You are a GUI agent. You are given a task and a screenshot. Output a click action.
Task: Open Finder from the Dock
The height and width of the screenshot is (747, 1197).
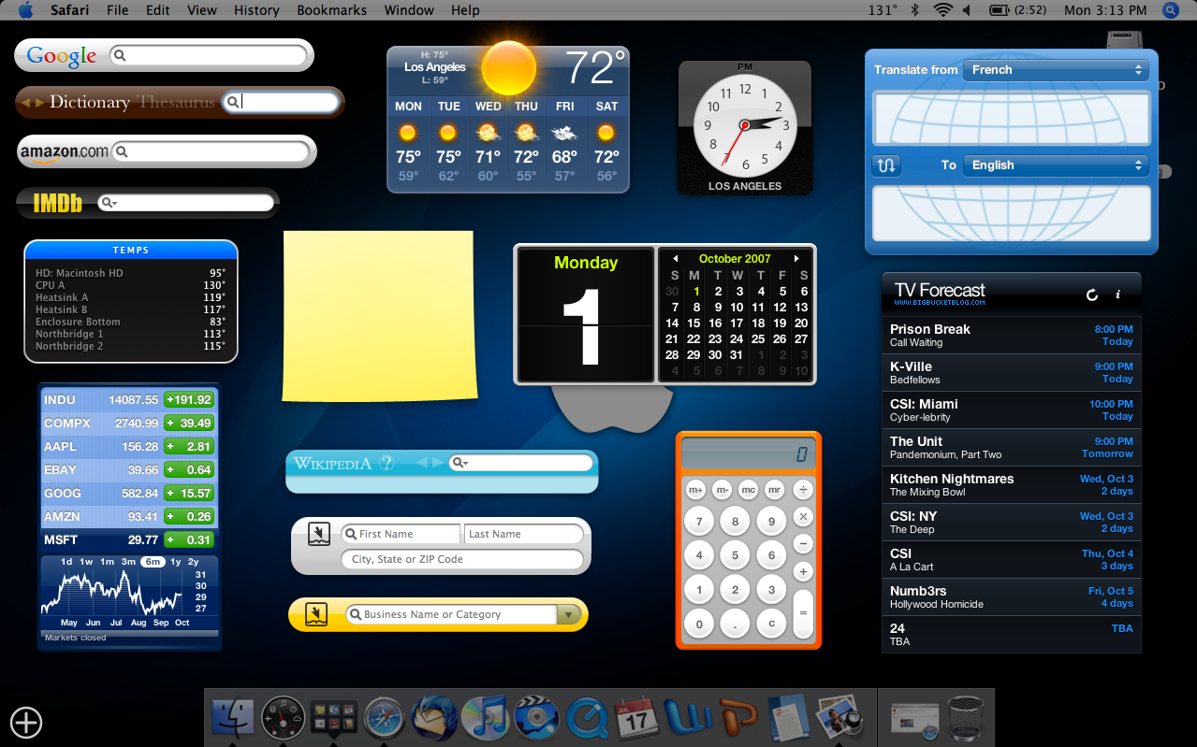233,717
